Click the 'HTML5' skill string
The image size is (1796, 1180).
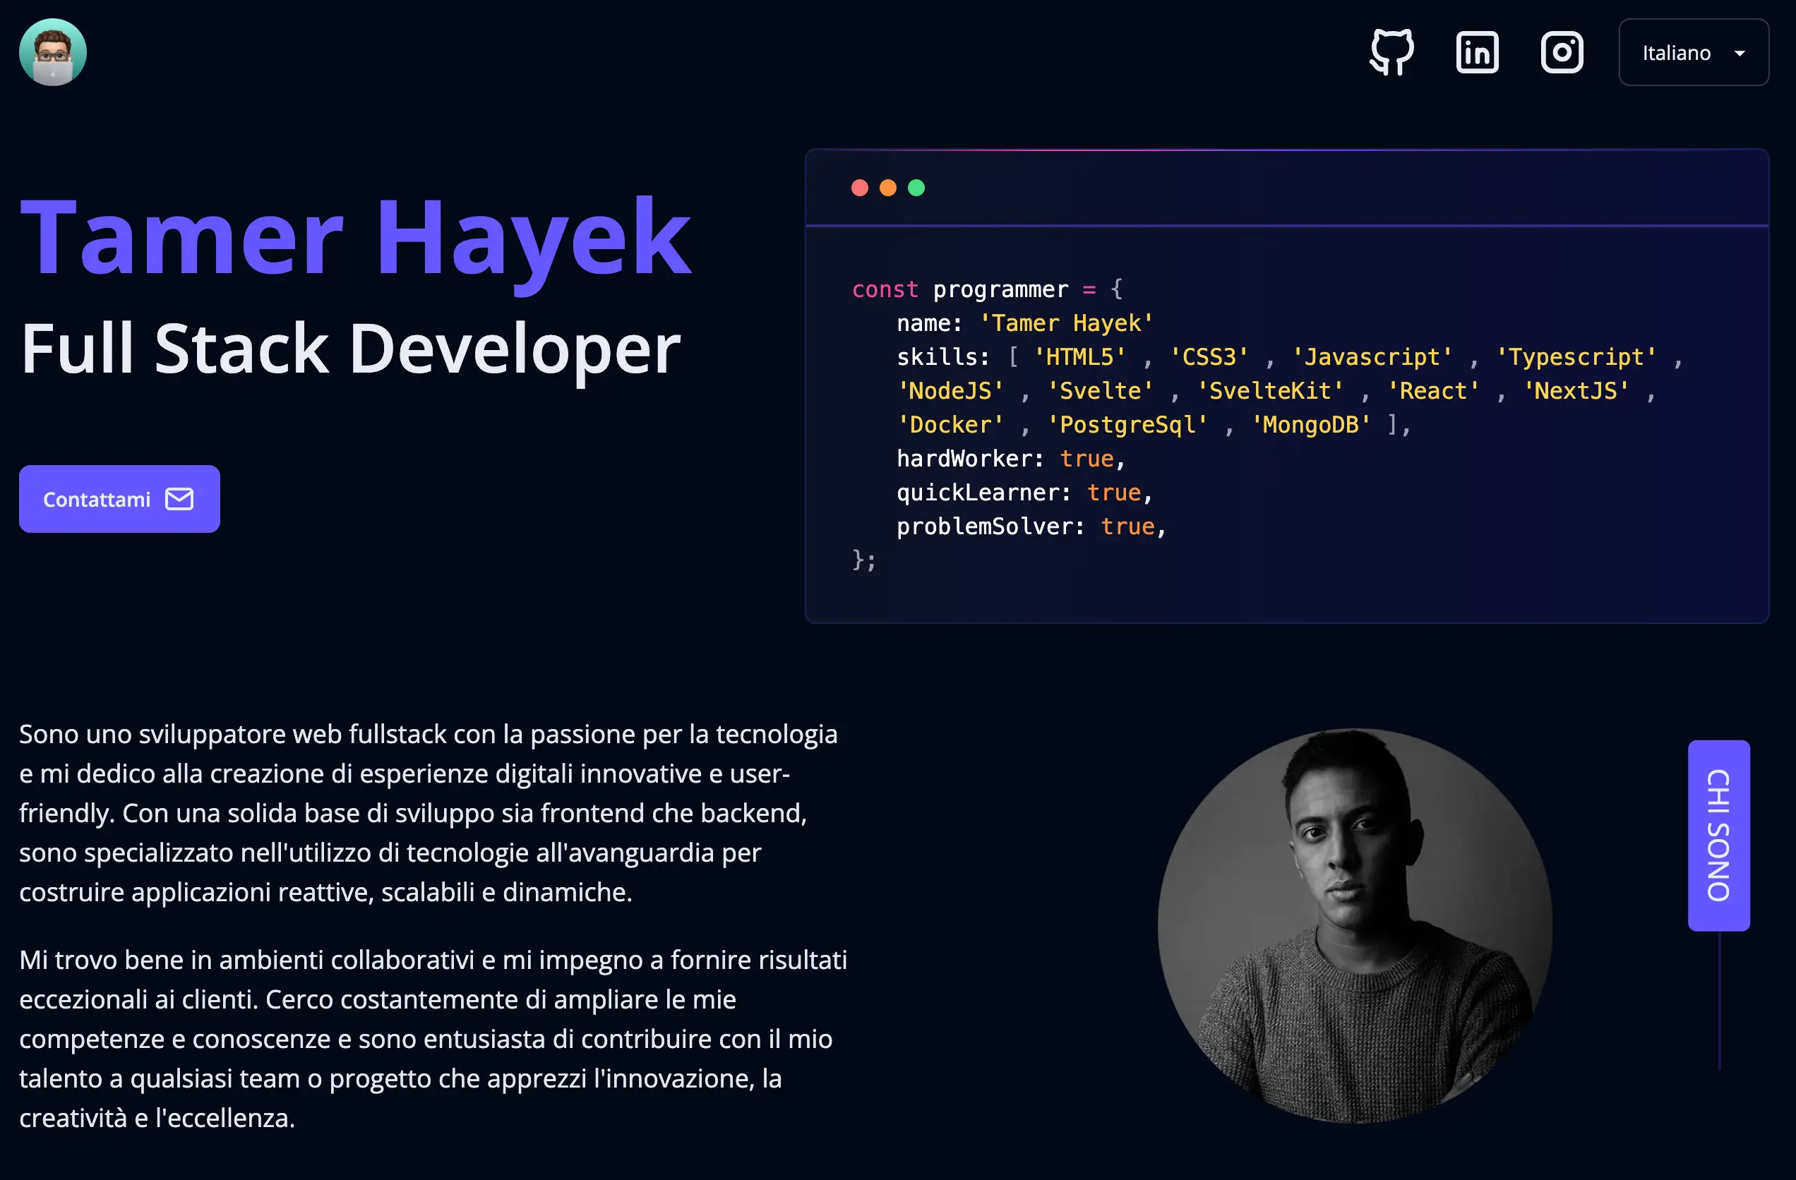[1080, 357]
